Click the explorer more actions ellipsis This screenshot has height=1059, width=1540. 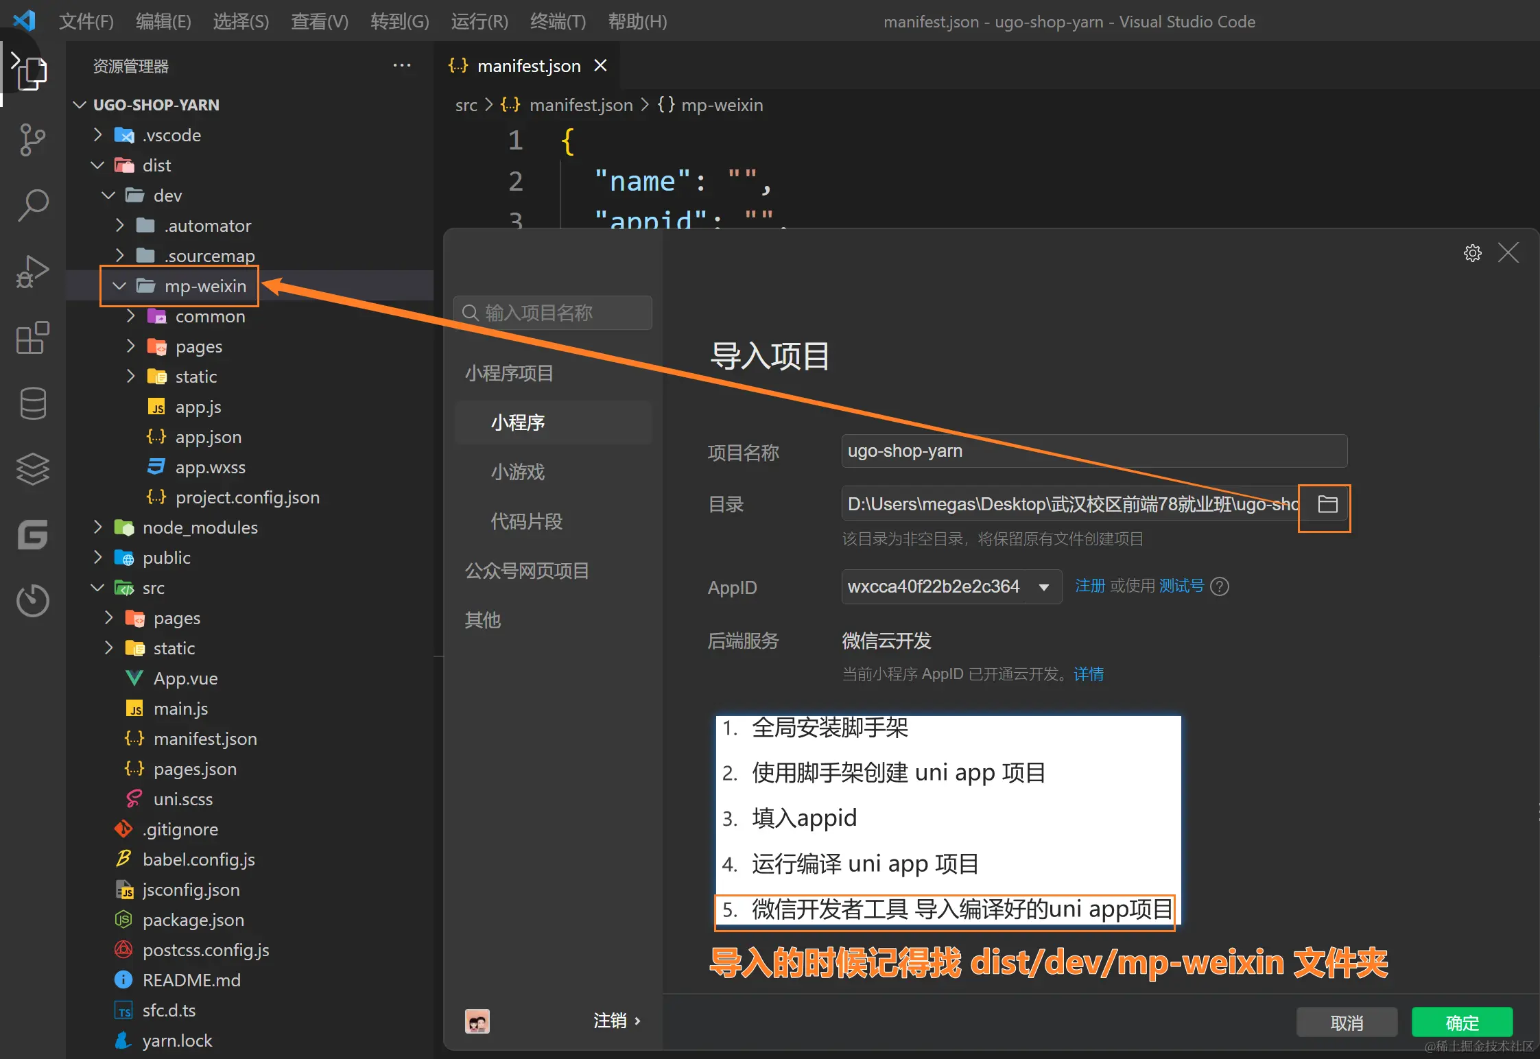point(401,66)
